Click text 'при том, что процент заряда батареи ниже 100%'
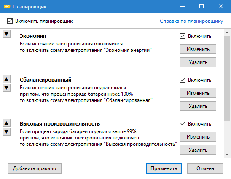The width and height of the screenshot is (231, 179). coord(76,94)
